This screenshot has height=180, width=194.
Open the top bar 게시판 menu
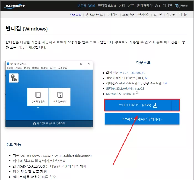point(167,6)
